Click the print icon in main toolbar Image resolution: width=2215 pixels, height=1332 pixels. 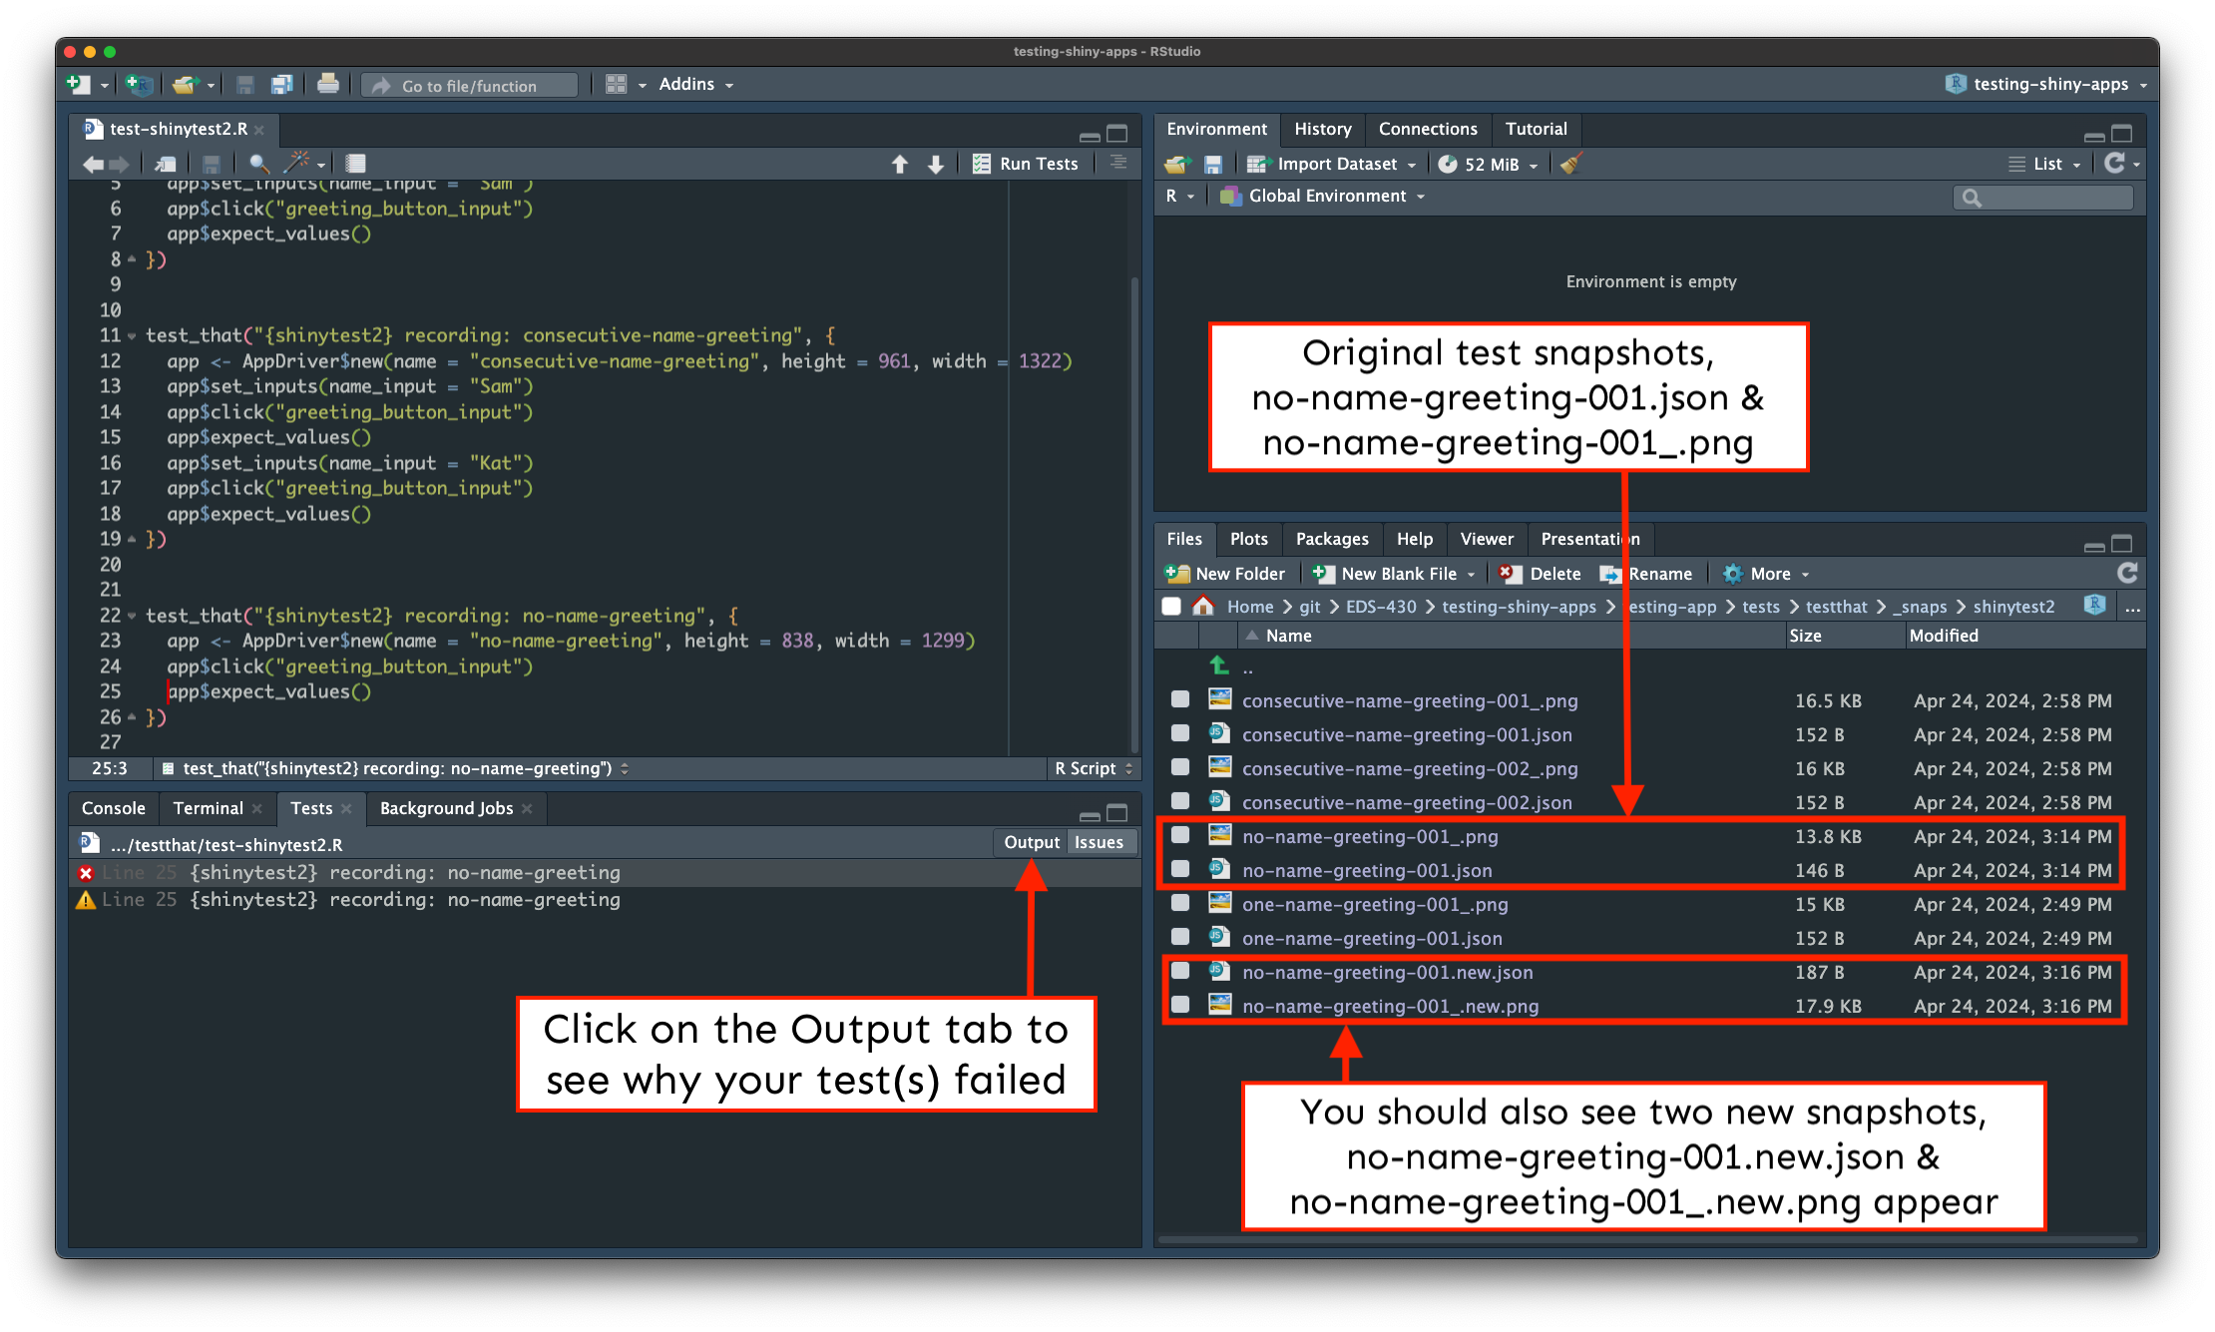tap(327, 85)
